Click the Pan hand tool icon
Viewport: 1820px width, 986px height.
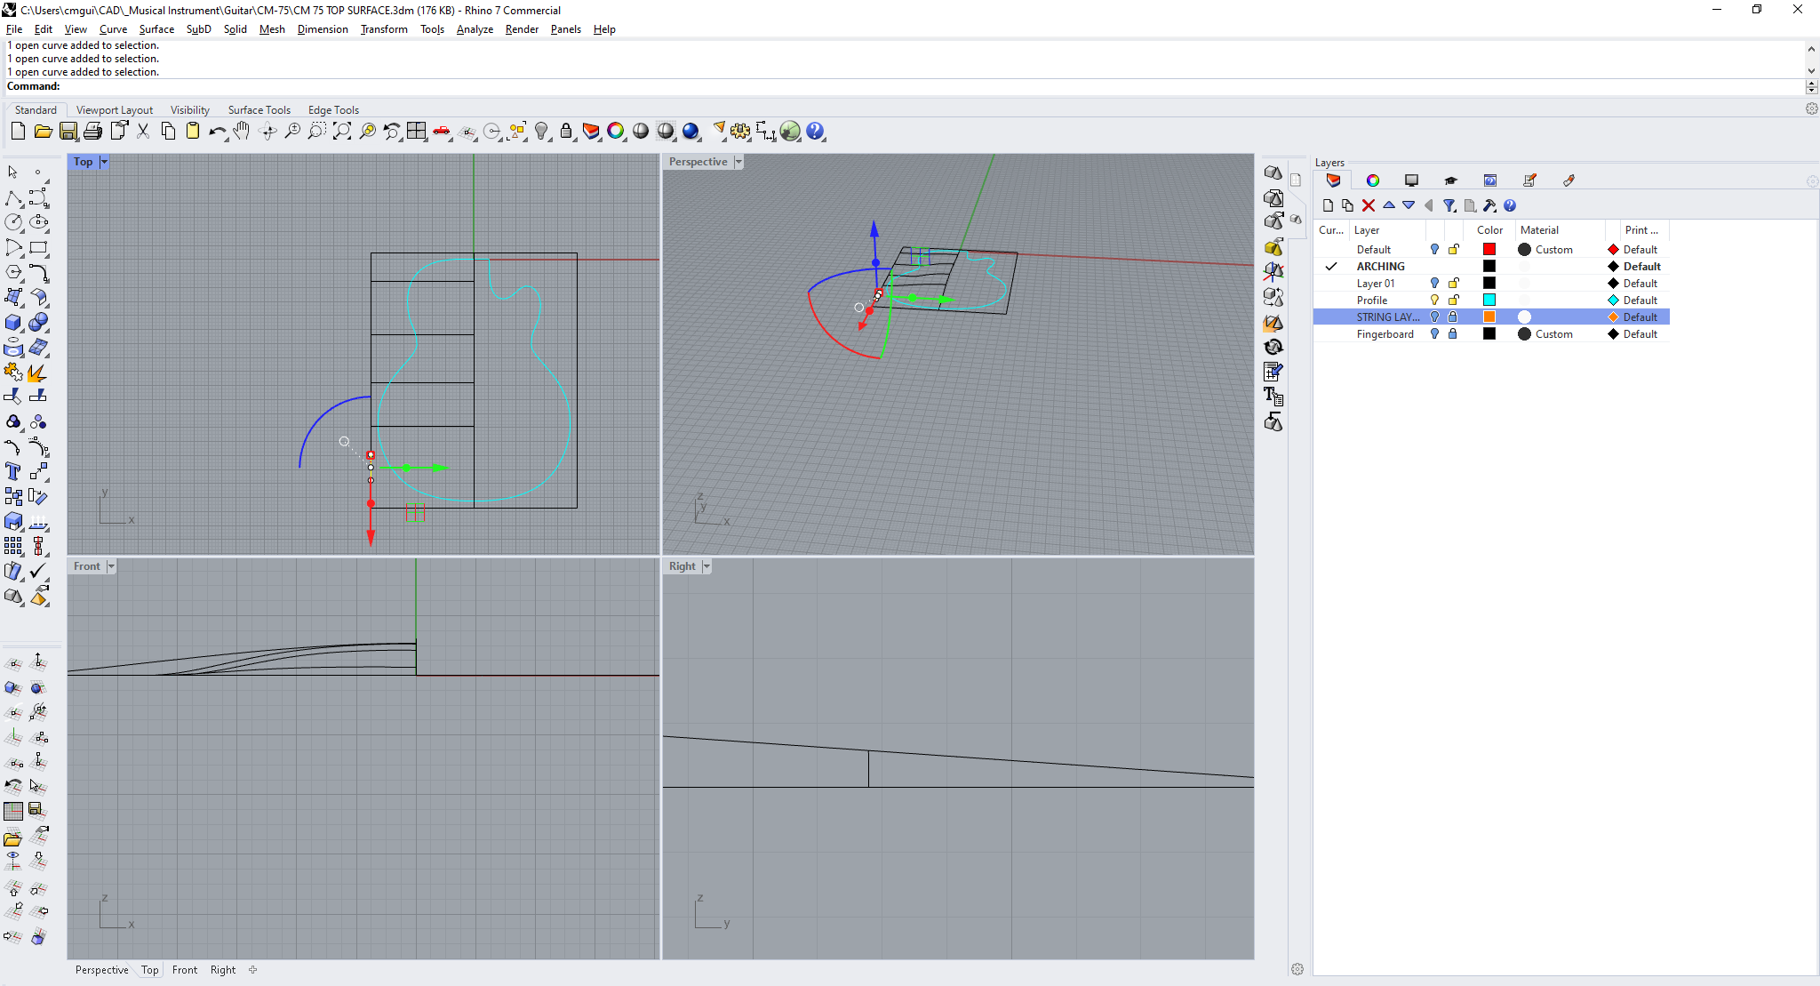click(242, 132)
